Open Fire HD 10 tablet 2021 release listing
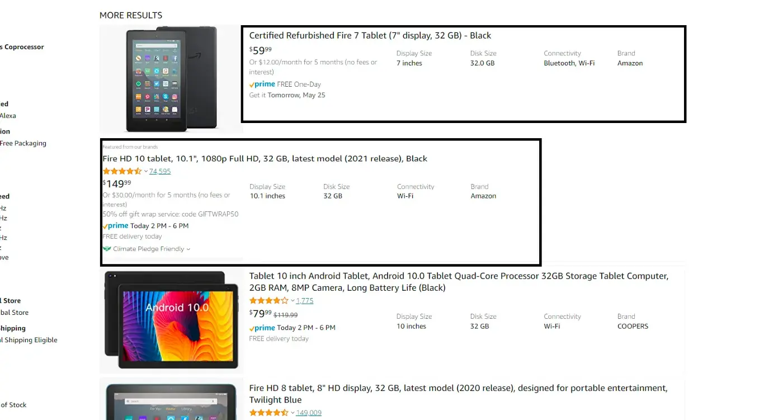This screenshot has width=783, height=420. click(x=265, y=158)
